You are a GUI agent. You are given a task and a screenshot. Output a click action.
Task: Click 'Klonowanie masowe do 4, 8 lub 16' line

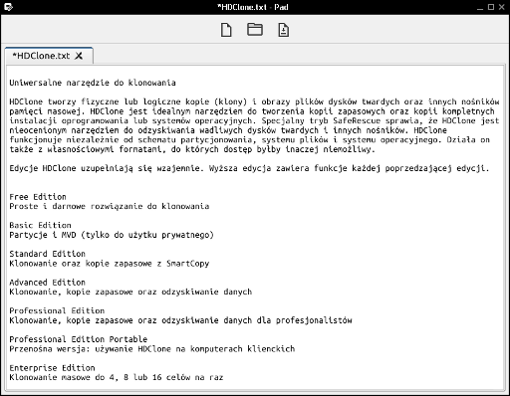(117, 377)
